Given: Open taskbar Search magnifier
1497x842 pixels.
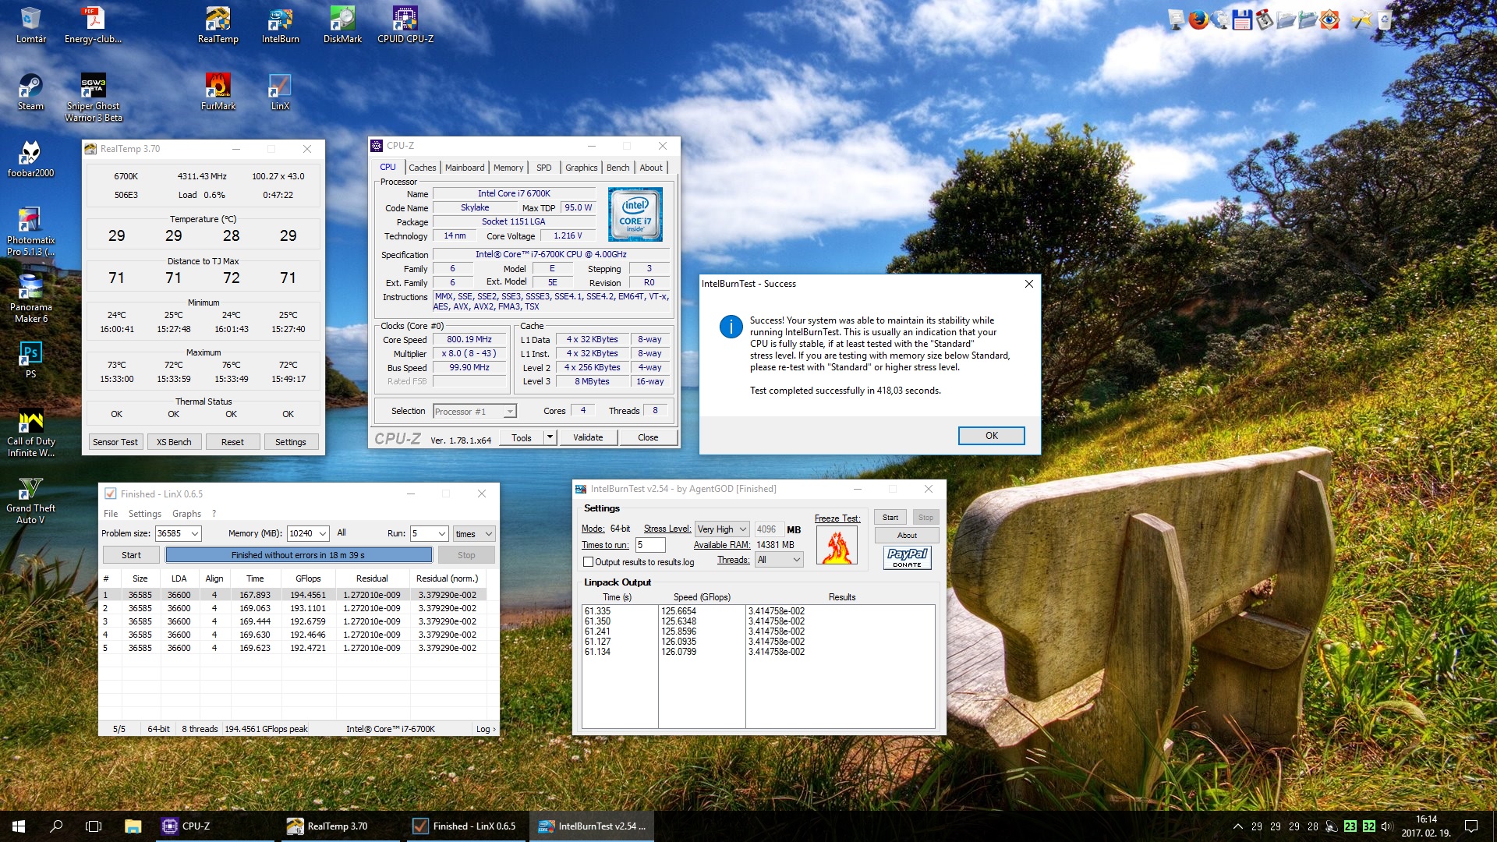Looking at the screenshot, I should tap(56, 826).
